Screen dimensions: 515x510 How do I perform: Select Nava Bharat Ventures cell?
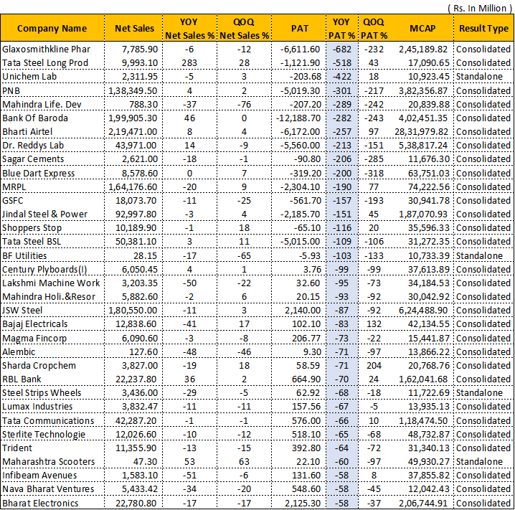[48, 489]
